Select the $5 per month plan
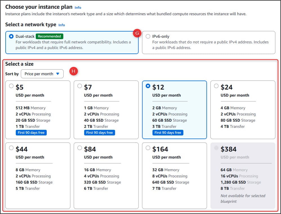Image resolution: width=281 pixels, height=214 pixels. [x=11, y=86]
